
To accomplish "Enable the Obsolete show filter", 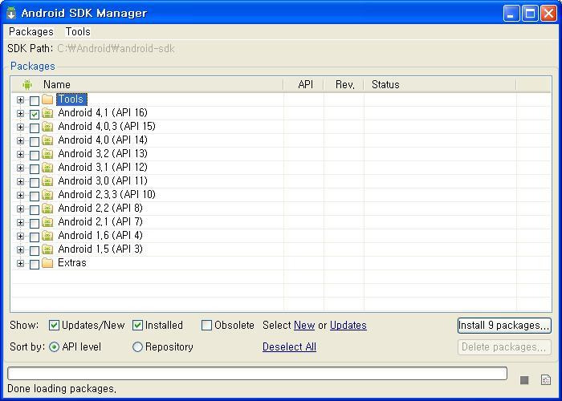I will (206, 325).
